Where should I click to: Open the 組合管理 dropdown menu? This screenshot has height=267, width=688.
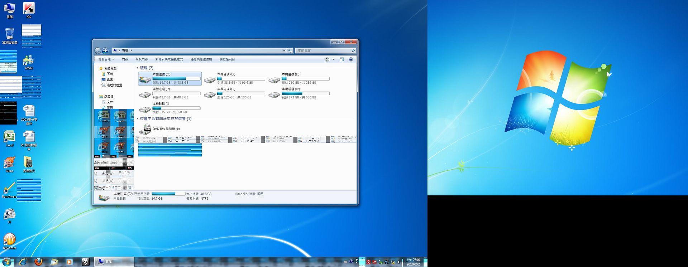coord(106,59)
